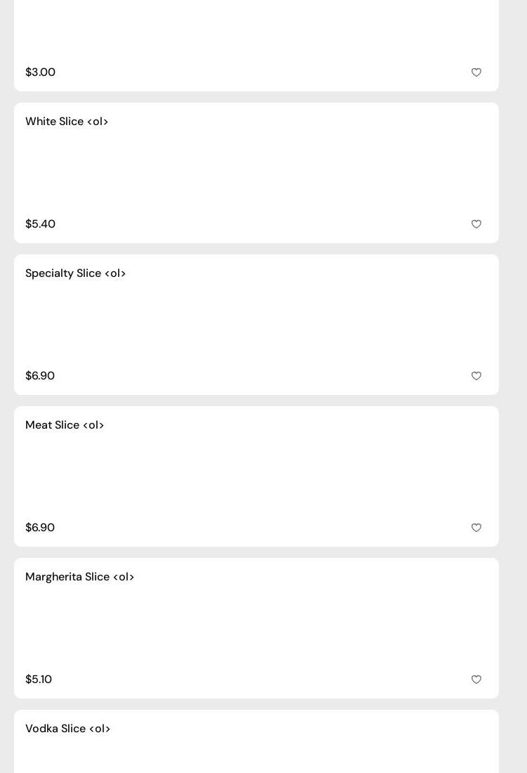The height and width of the screenshot is (773, 527).
Task: Open the White Slice item title
Action: pos(67,122)
